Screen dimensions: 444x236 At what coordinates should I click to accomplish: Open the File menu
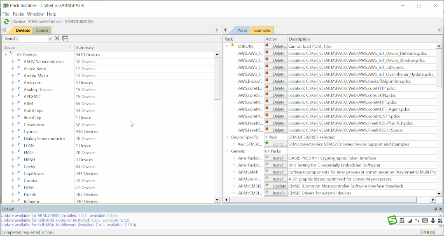[x=6, y=14]
